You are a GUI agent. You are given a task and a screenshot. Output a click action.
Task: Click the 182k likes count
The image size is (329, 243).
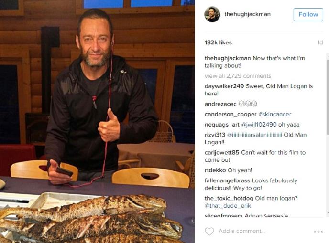pyautogui.click(x=218, y=42)
